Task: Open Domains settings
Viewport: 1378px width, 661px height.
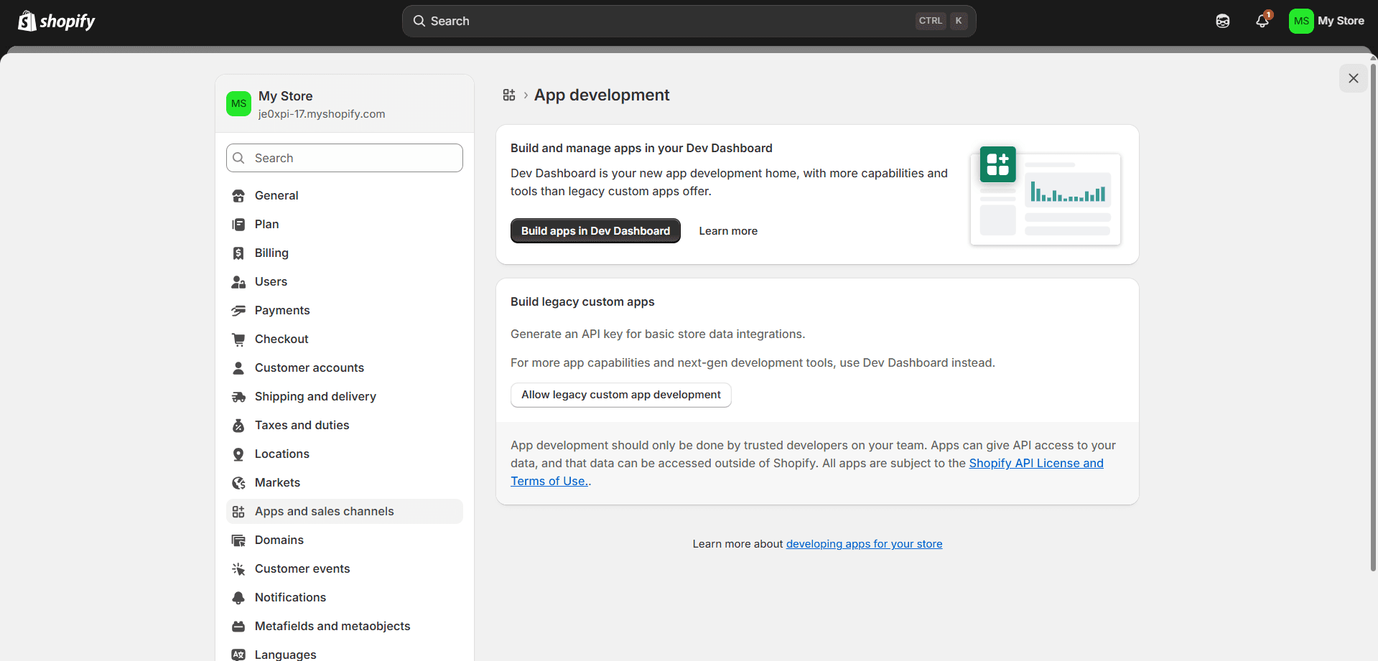Action: (345, 540)
